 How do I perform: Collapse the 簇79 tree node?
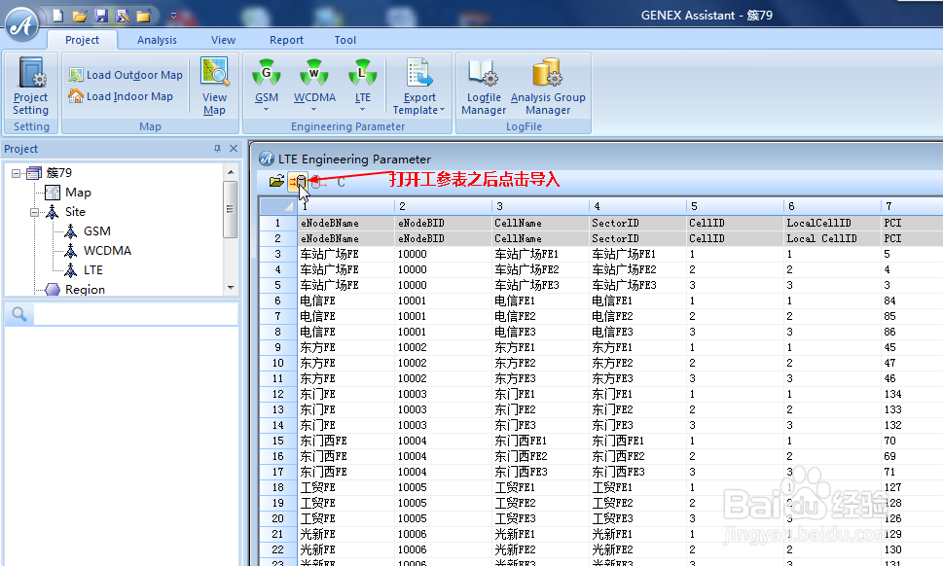click(x=17, y=174)
